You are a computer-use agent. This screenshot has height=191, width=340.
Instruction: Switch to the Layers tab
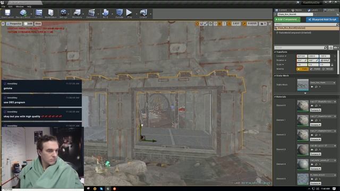pyautogui.click(x=313, y=10)
